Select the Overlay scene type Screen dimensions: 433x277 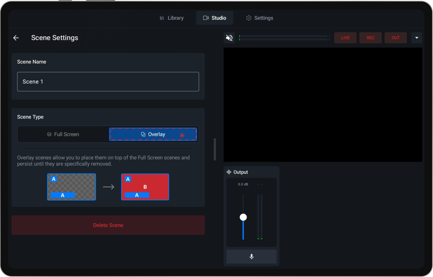[153, 134]
